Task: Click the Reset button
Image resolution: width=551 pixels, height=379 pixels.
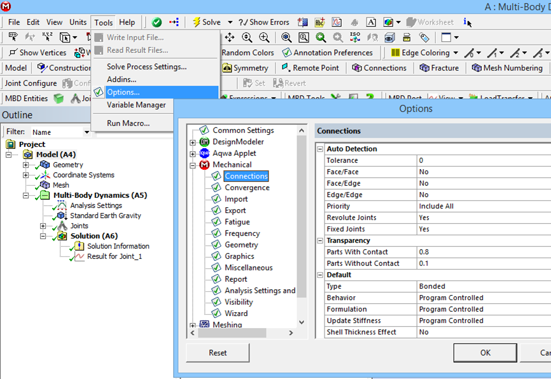Action: click(x=218, y=353)
